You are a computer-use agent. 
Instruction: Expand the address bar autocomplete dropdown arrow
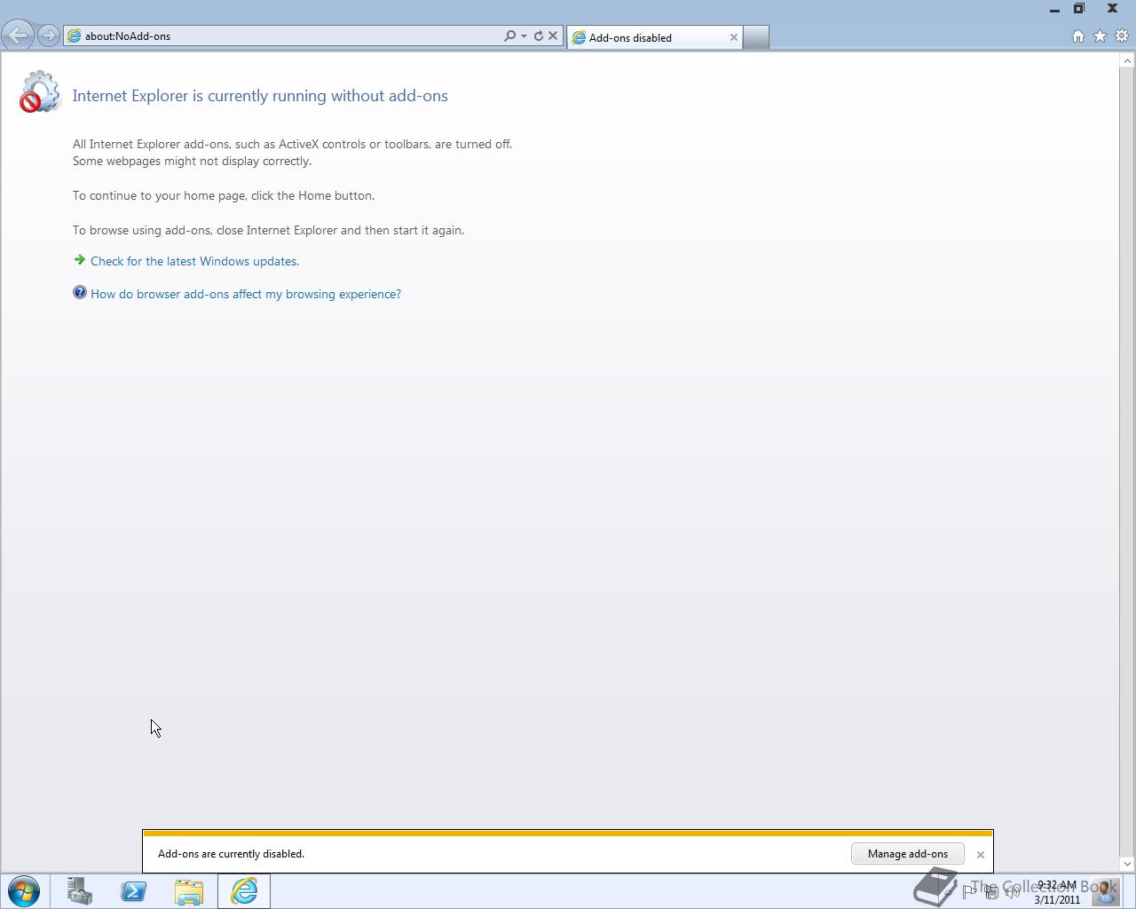524,36
